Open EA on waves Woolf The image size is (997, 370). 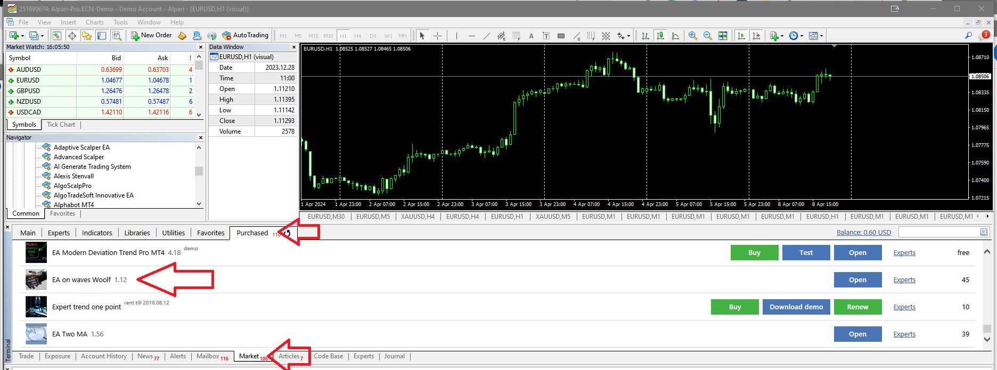pyautogui.click(x=857, y=280)
